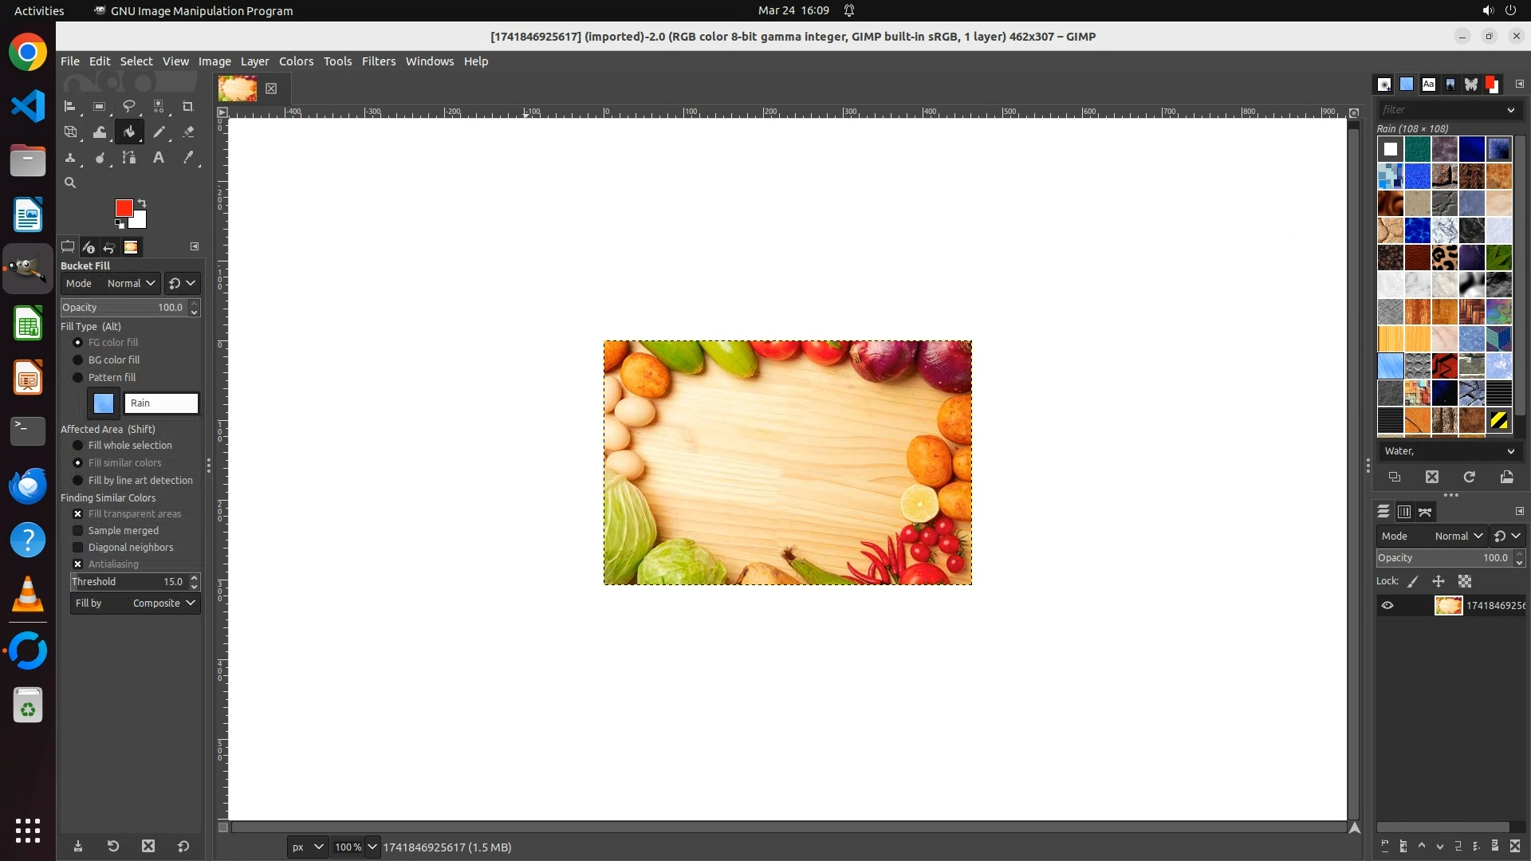Open the Filters menu
Image resolution: width=1531 pixels, height=861 pixels.
click(378, 61)
